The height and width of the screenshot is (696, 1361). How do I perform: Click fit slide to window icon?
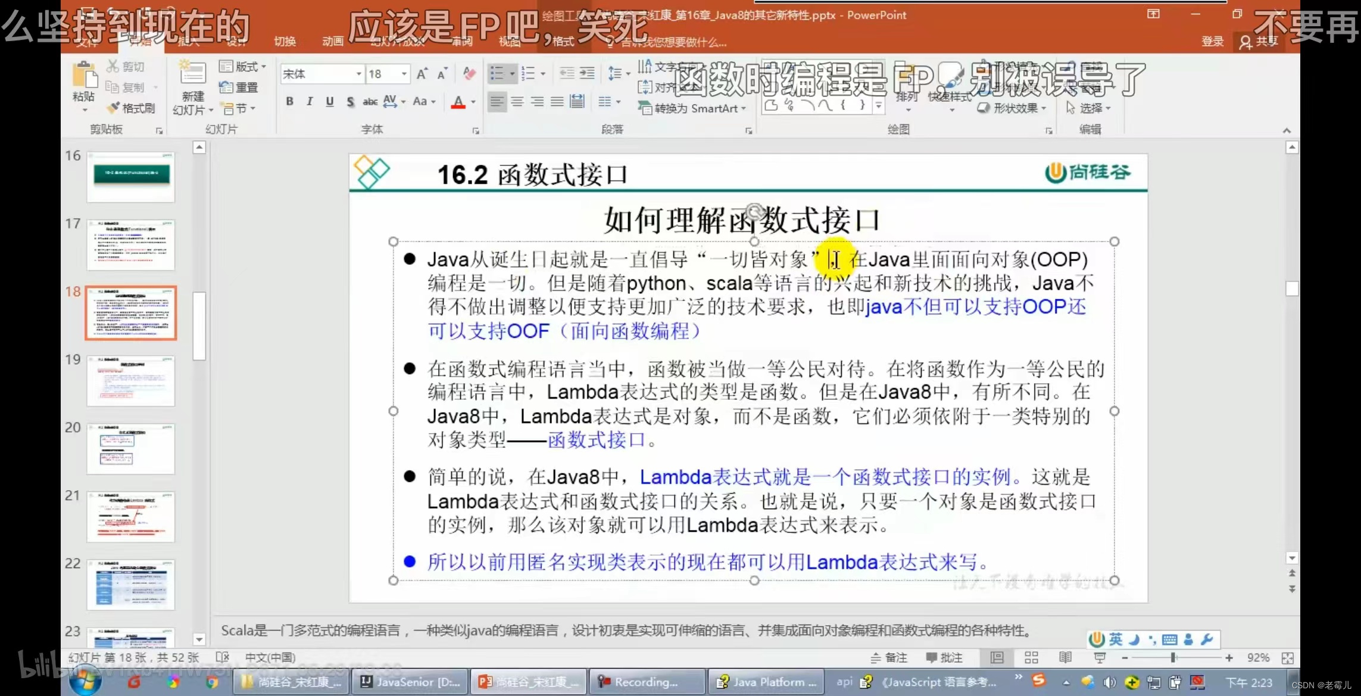coord(1287,657)
